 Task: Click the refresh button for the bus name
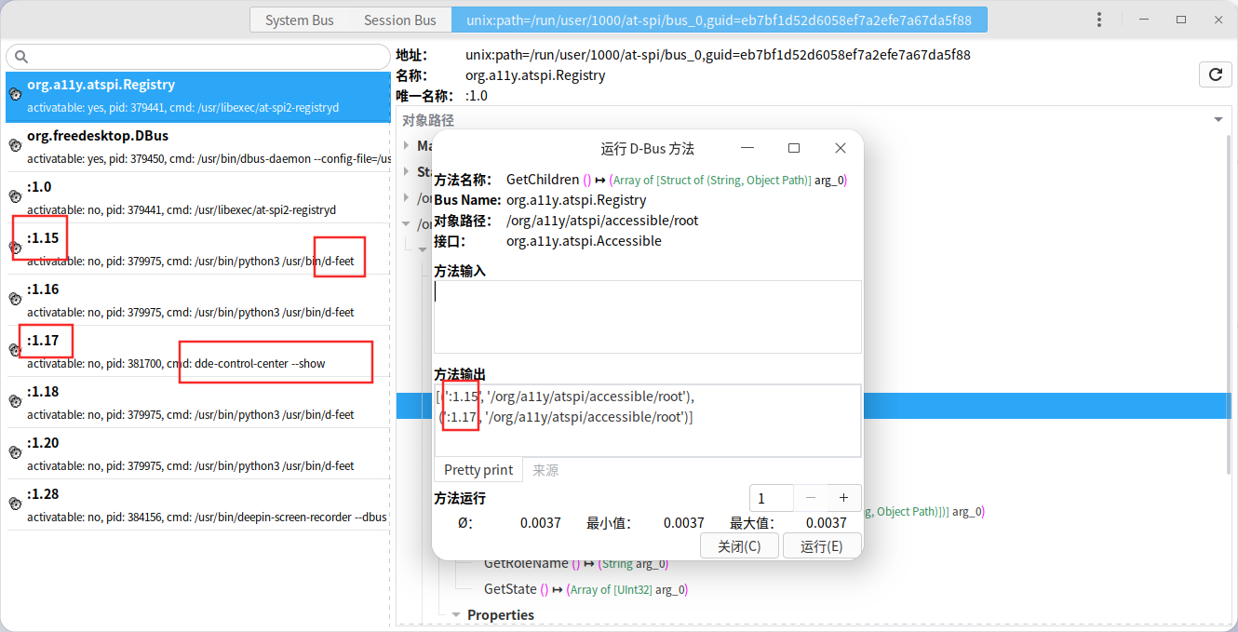(1215, 75)
